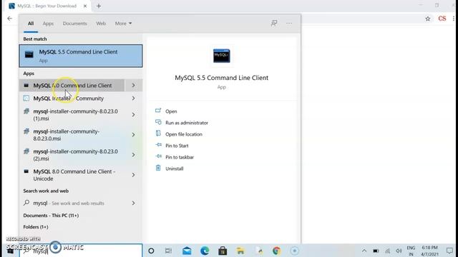Choose Uninstall for MySQL 5.5 client
The height and width of the screenshot is (257, 458).
[x=175, y=168]
